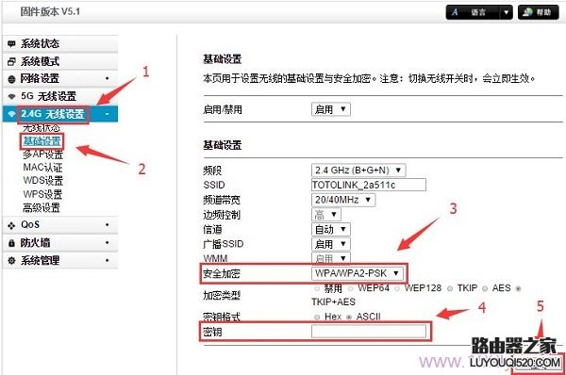Select the AES radio button
566x375 pixels.
485,288
